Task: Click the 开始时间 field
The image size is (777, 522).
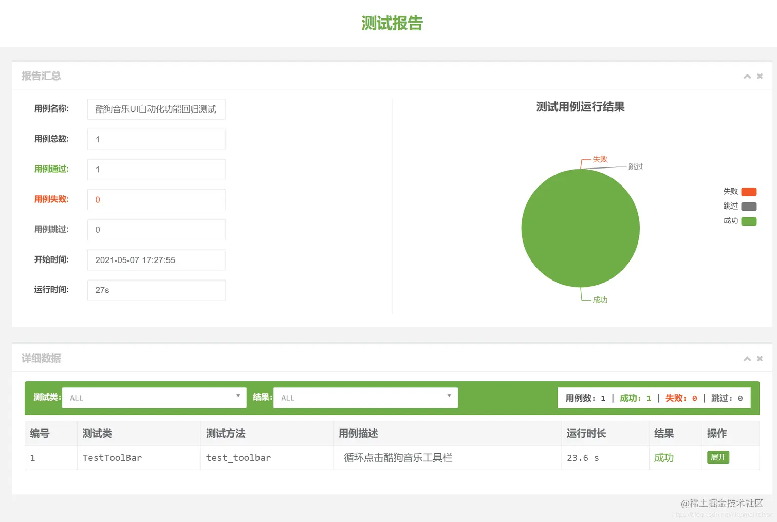Action: 156,260
